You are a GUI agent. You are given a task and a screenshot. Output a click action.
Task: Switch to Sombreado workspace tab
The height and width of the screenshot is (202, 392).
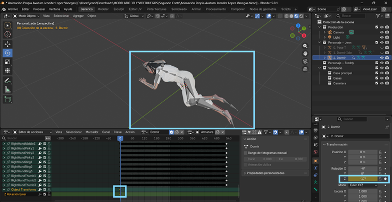(x=179, y=9)
